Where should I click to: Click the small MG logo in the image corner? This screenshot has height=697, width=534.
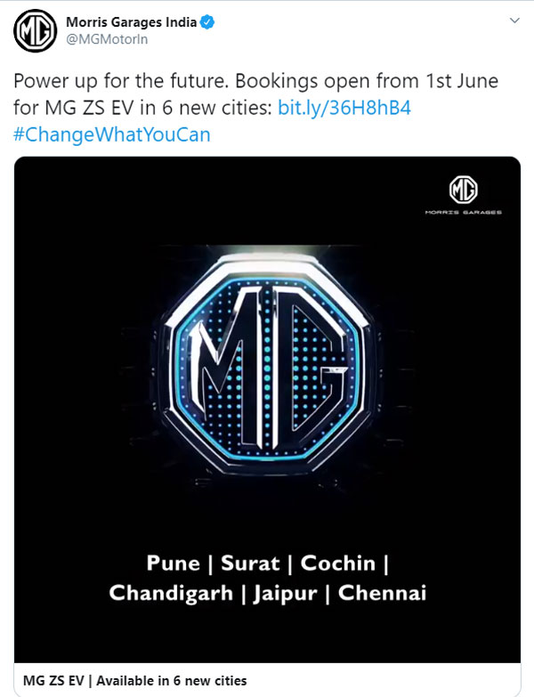click(x=463, y=190)
